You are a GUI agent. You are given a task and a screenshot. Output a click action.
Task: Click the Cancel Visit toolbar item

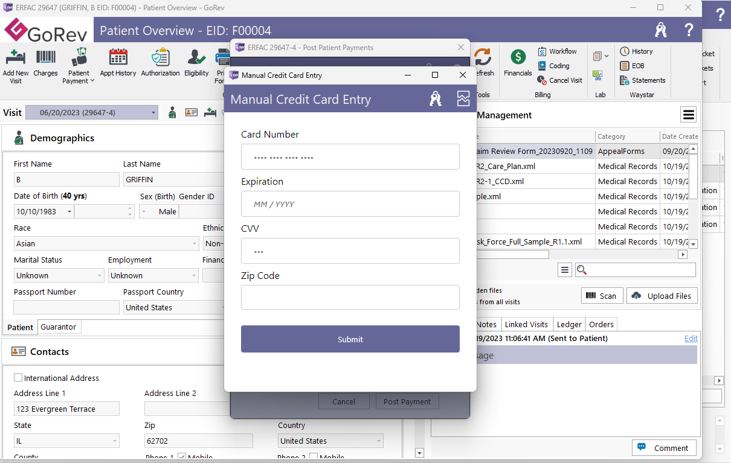coord(559,80)
